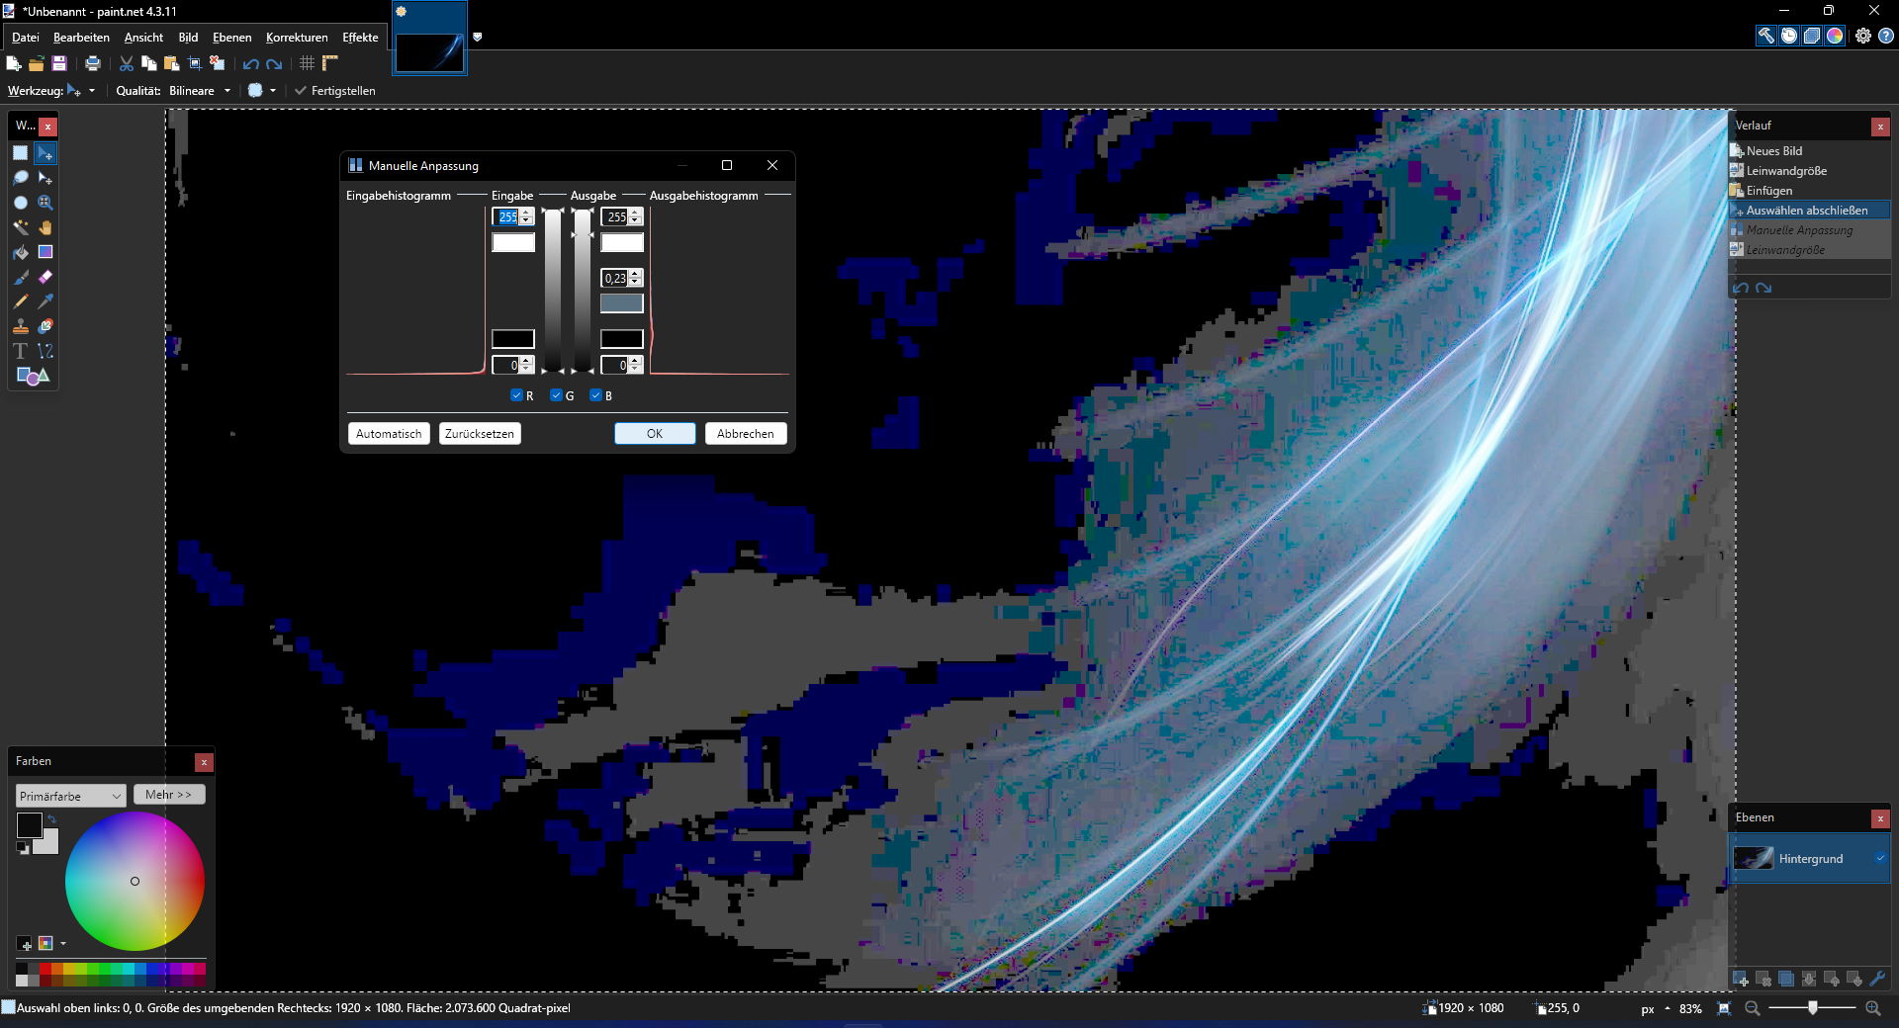Duplicate layer in Ebenen panel

pyautogui.click(x=1786, y=979)
